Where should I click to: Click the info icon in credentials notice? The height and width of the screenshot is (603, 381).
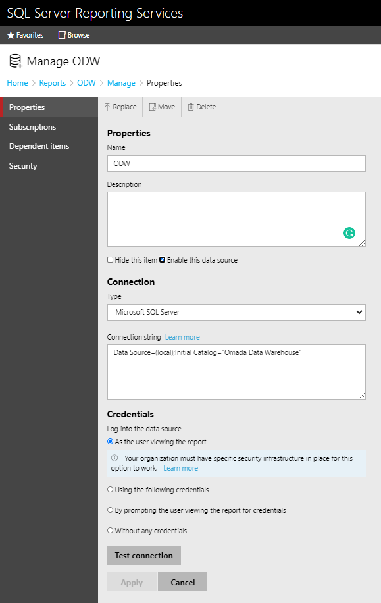pyautogui.click(x=114, y=458)
